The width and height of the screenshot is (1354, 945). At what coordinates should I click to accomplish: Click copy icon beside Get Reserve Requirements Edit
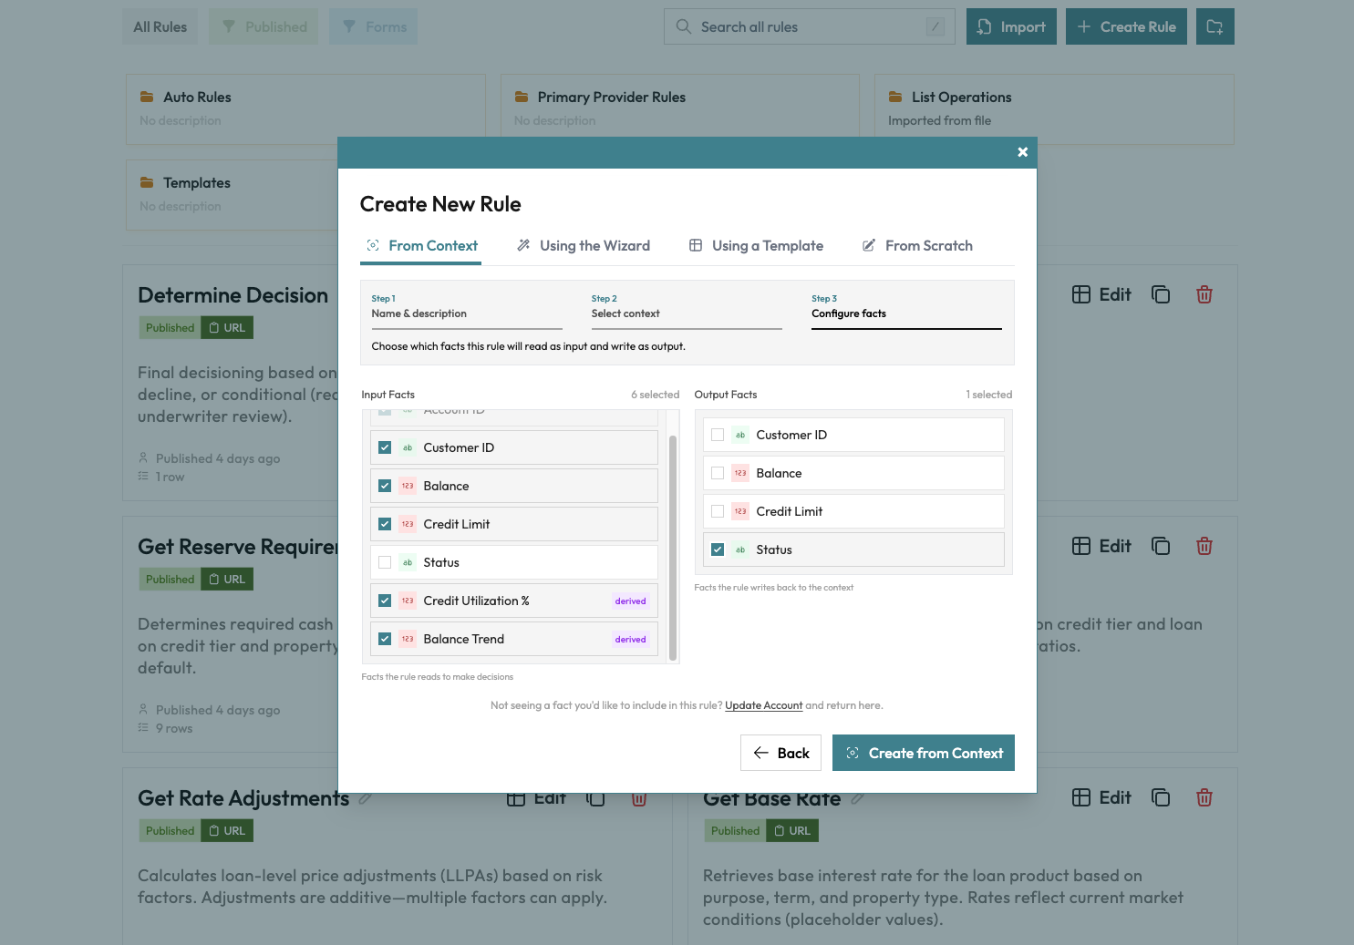pos(1160,546)
